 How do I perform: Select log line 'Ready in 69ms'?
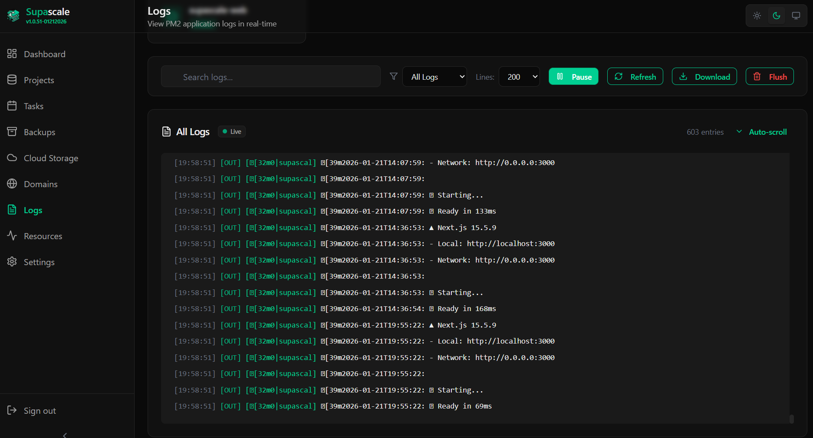[x=333, y=406]
